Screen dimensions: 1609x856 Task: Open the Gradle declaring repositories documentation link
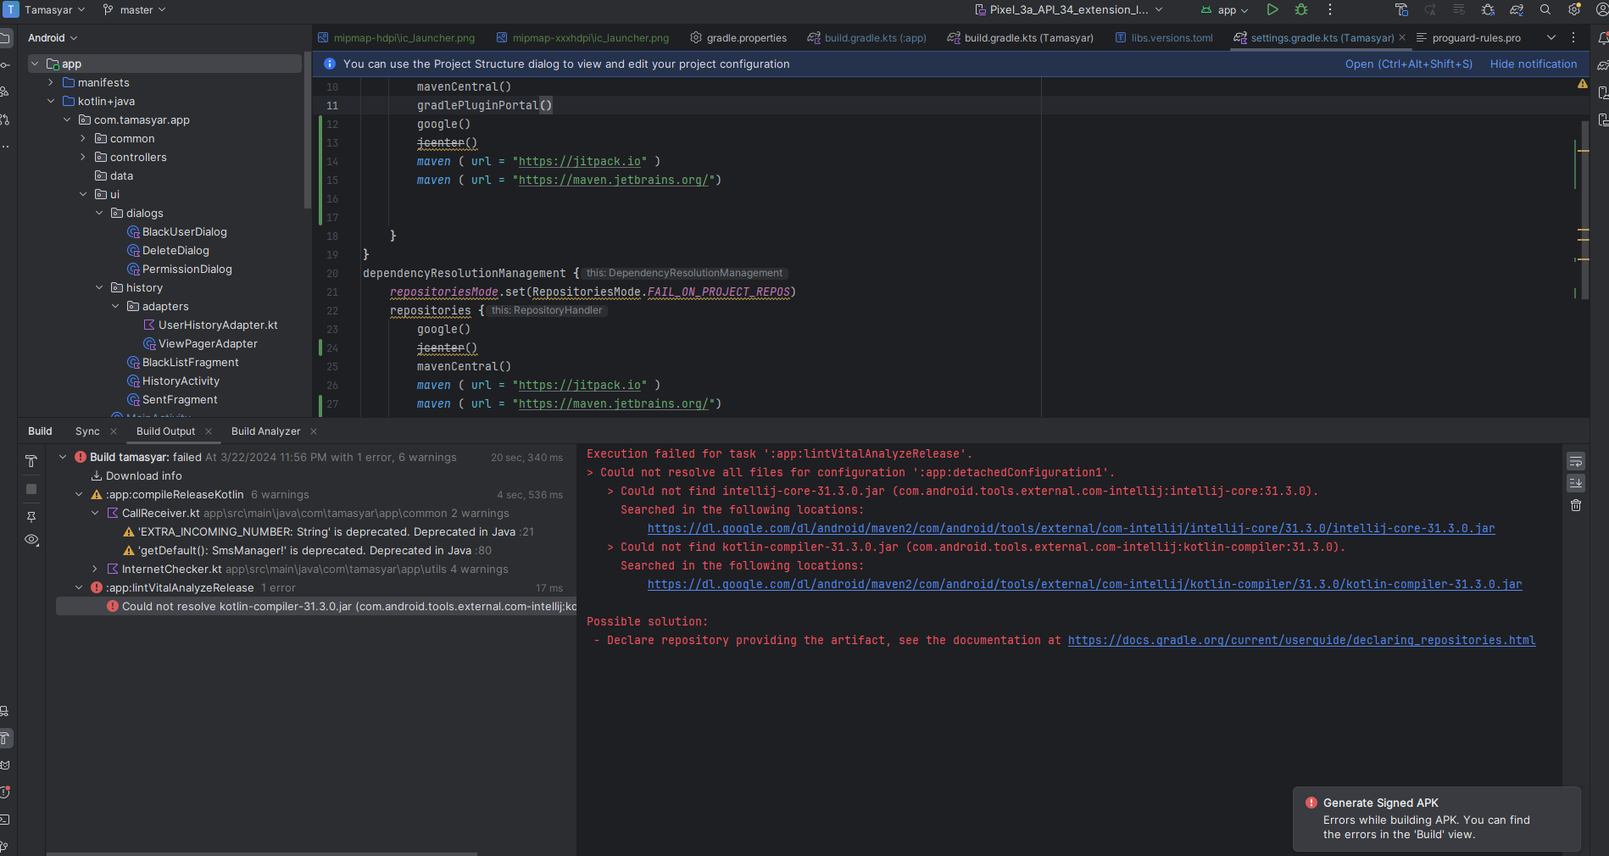(1300, 641)
